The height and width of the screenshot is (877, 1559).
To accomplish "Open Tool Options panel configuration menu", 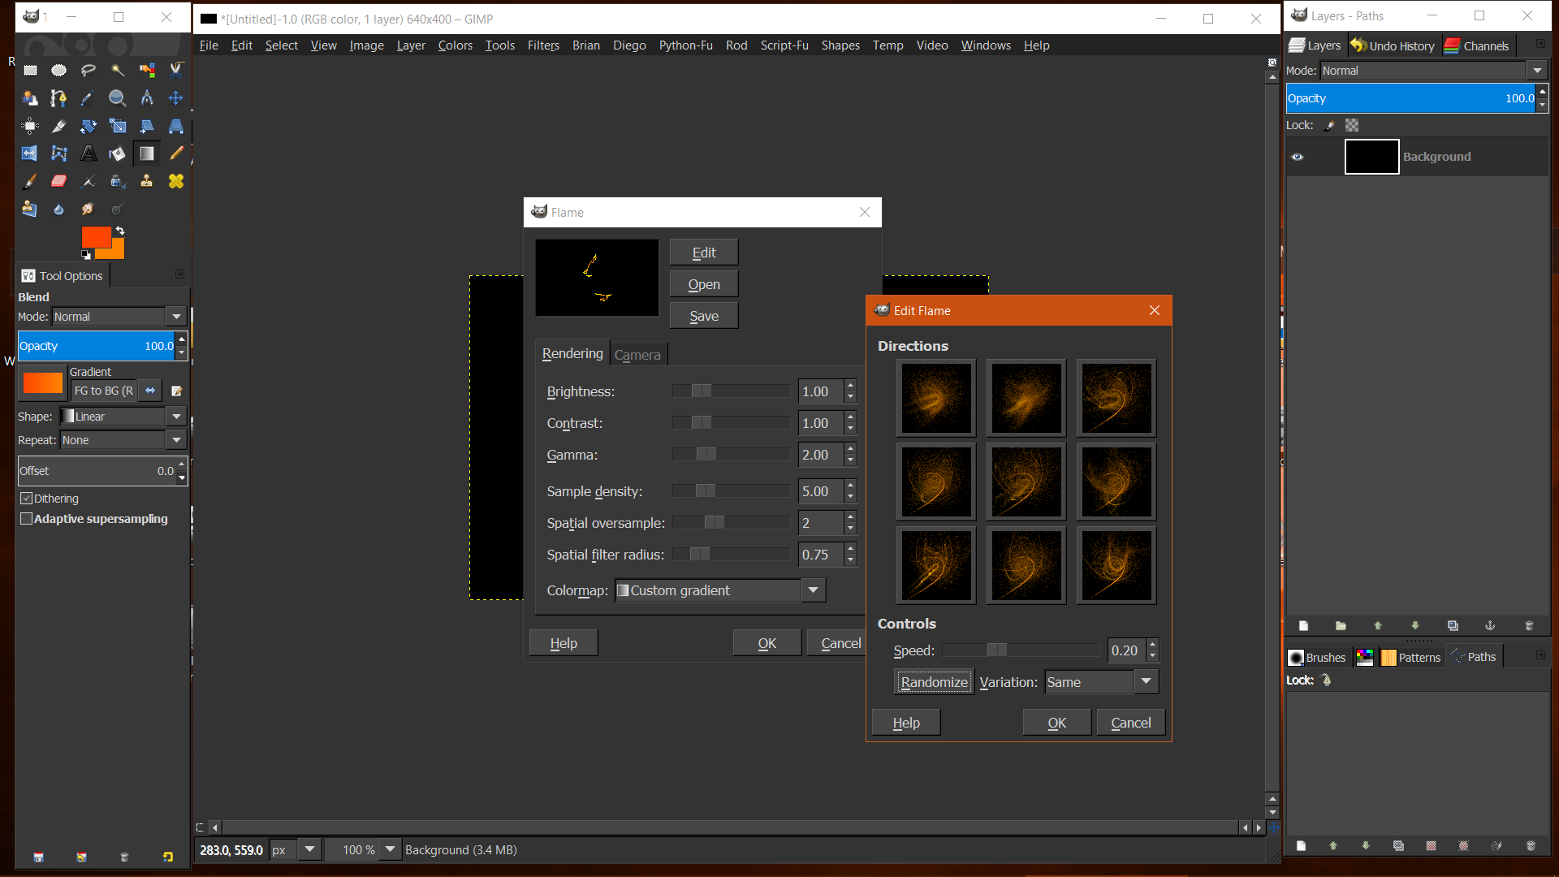I will pyautogui.click(x=180, y=274).
